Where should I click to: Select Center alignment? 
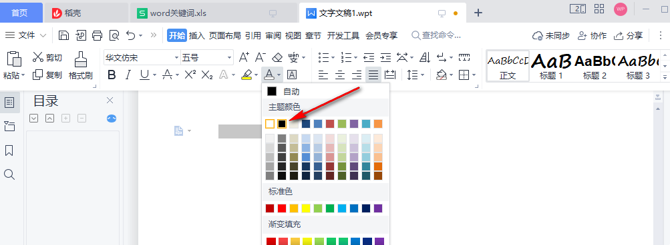pyautogui.click(x=340, y=75)
